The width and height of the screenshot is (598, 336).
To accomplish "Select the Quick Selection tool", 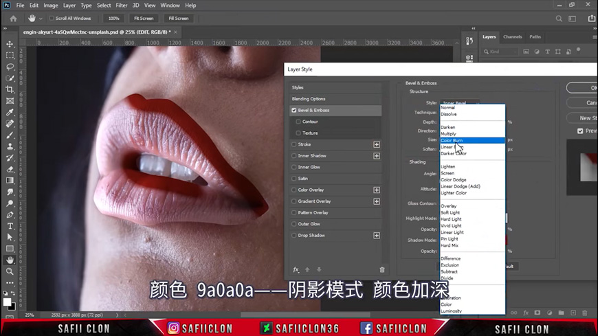I will (10, 78).
